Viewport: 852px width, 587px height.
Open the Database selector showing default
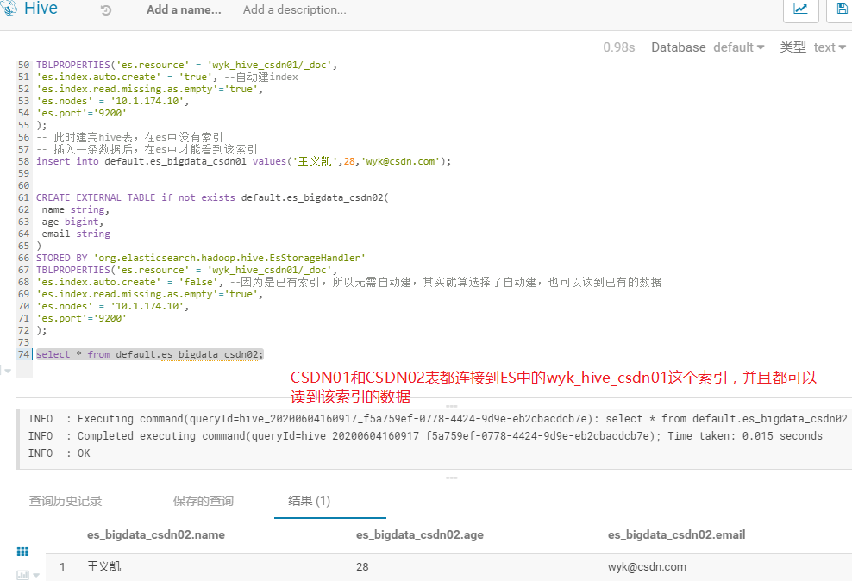pyautogui.click(x=739, y=47)
